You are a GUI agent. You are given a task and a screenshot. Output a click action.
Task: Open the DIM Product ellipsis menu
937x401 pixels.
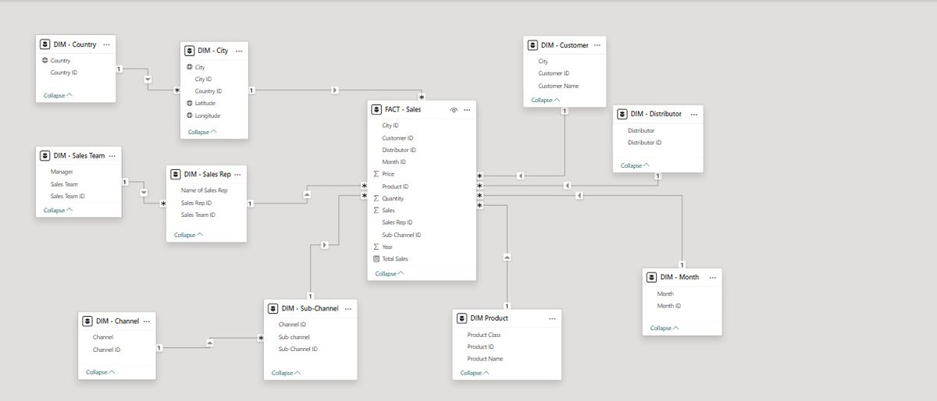pos(551,318)
